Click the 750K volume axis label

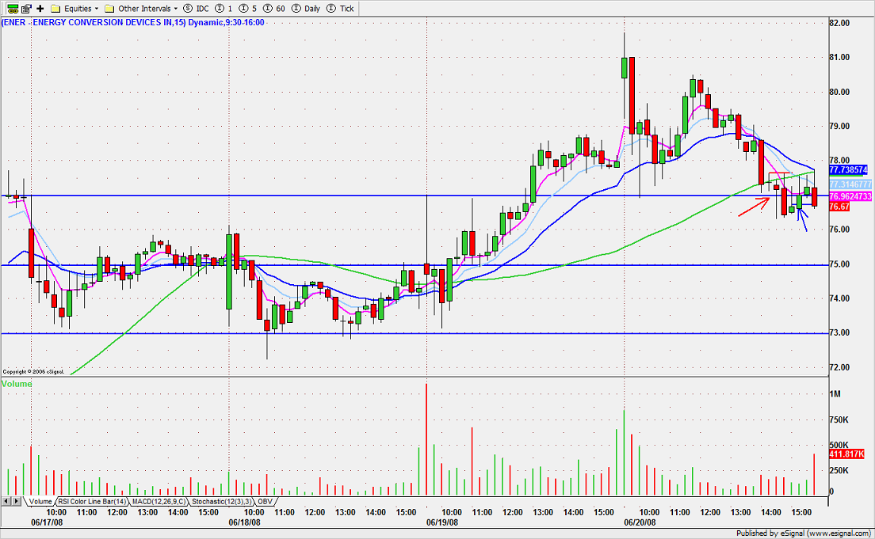tap(839, 419)
